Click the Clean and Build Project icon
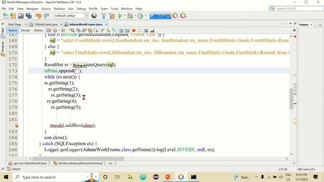Image resolution: width=324 pixels, height=182 pixels. (x=112, y=16)
